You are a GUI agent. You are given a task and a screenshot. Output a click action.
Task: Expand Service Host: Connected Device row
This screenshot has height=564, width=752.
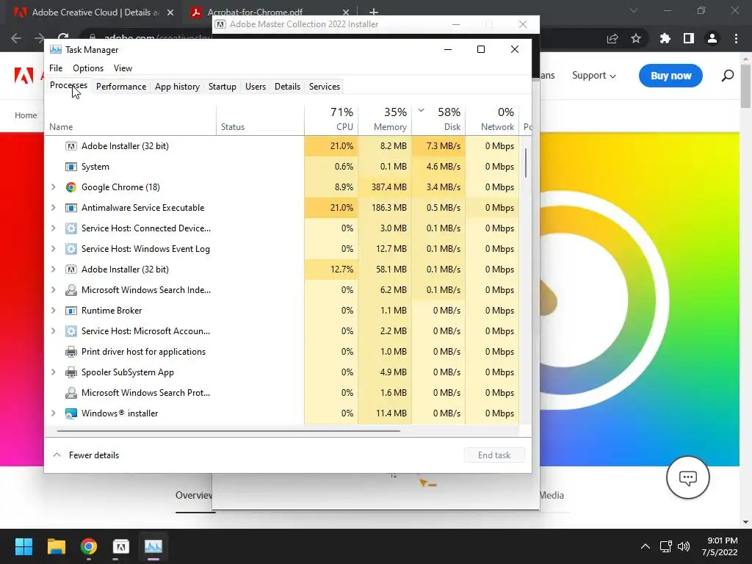click(x=53, y=228)
